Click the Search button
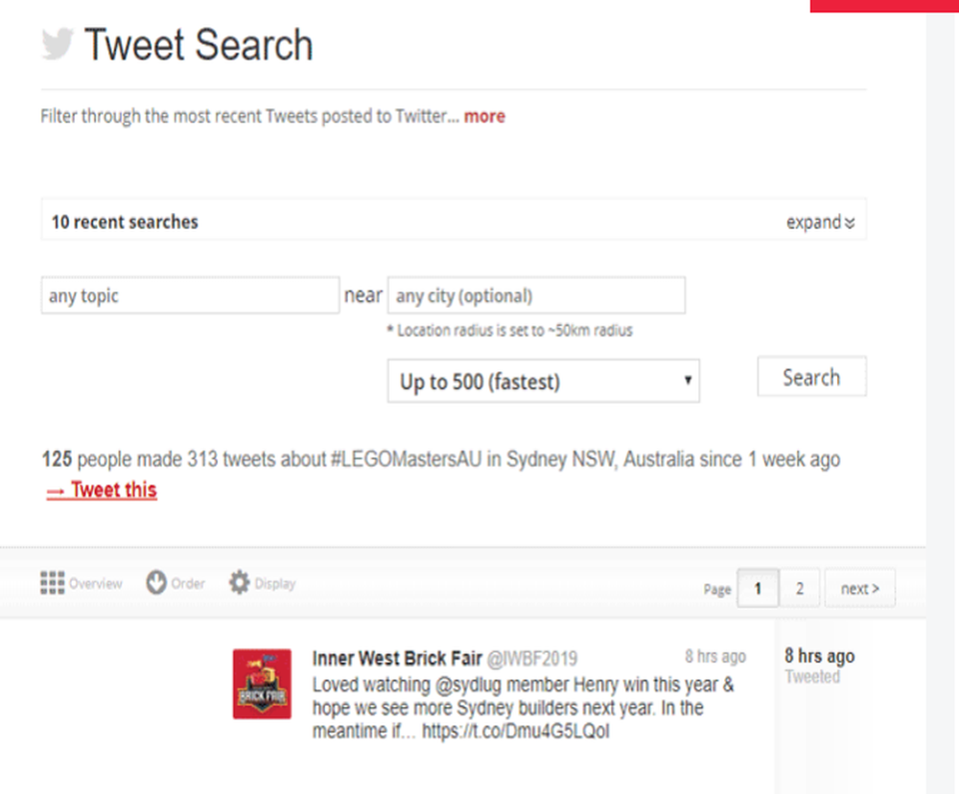Viewport: 959px width, 794px height. pos(811,377)
